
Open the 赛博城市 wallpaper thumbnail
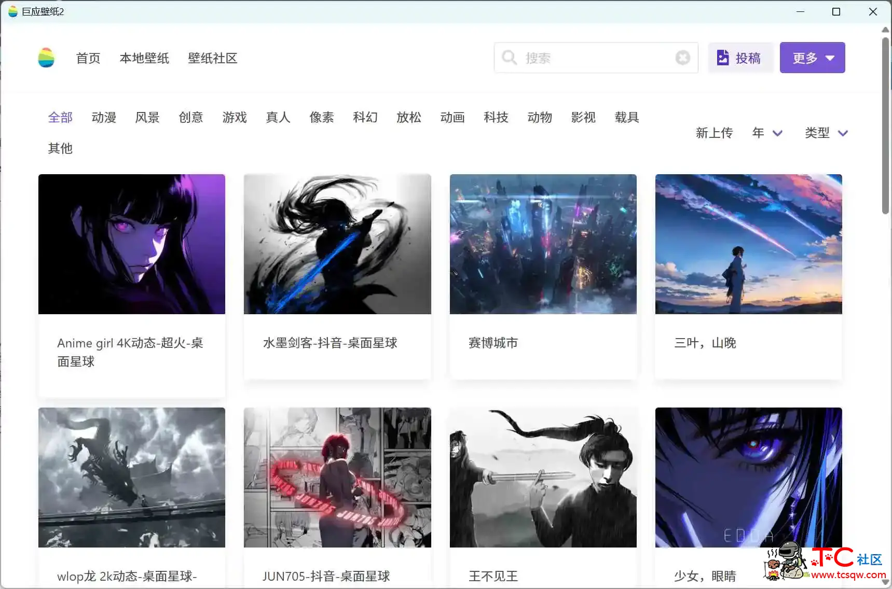click(543, 244)
